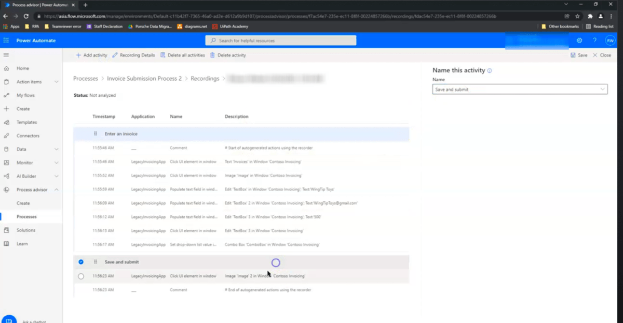Go to Recordings breadcrumb

point(205,79)
